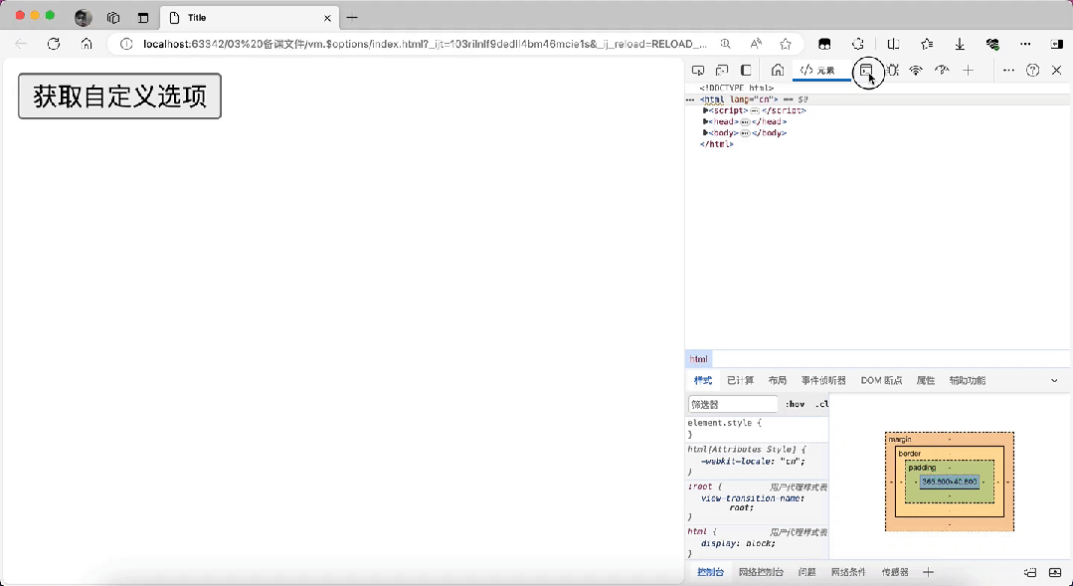Screen dimensions: 1073x586
Task: Expand the <body> node
Action: tap(705, 132)
